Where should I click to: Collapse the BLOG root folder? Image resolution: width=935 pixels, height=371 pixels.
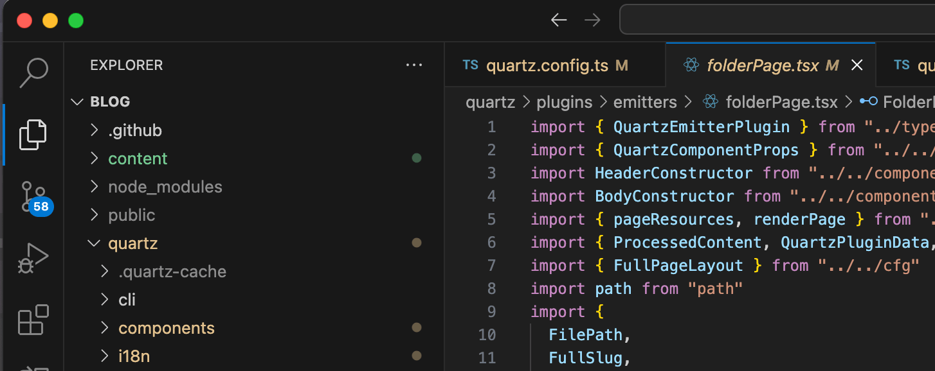(x=78, y=102)
